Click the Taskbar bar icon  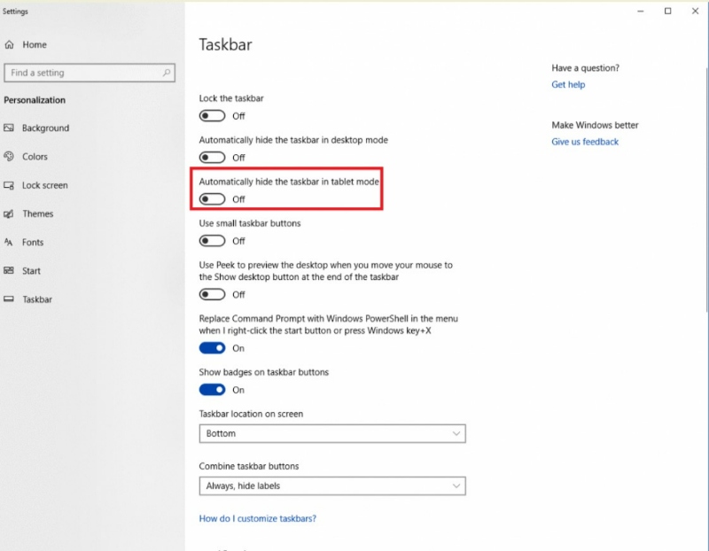(x=9, y=299)
